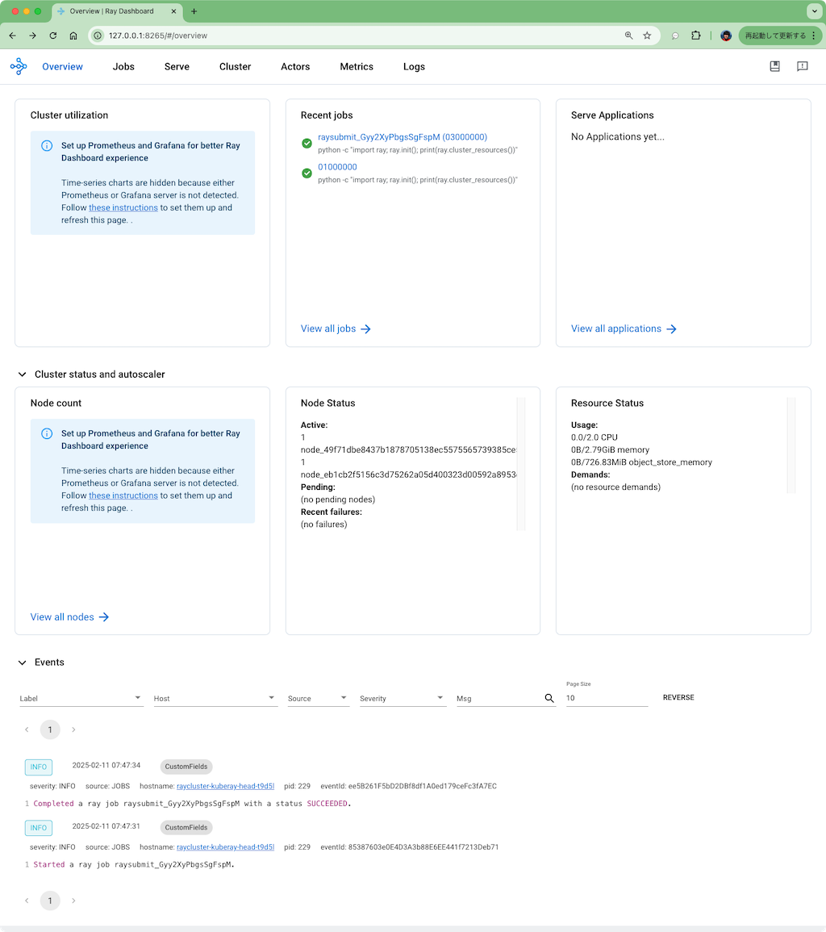Click the search icon in the Msg field

[549, 698]
